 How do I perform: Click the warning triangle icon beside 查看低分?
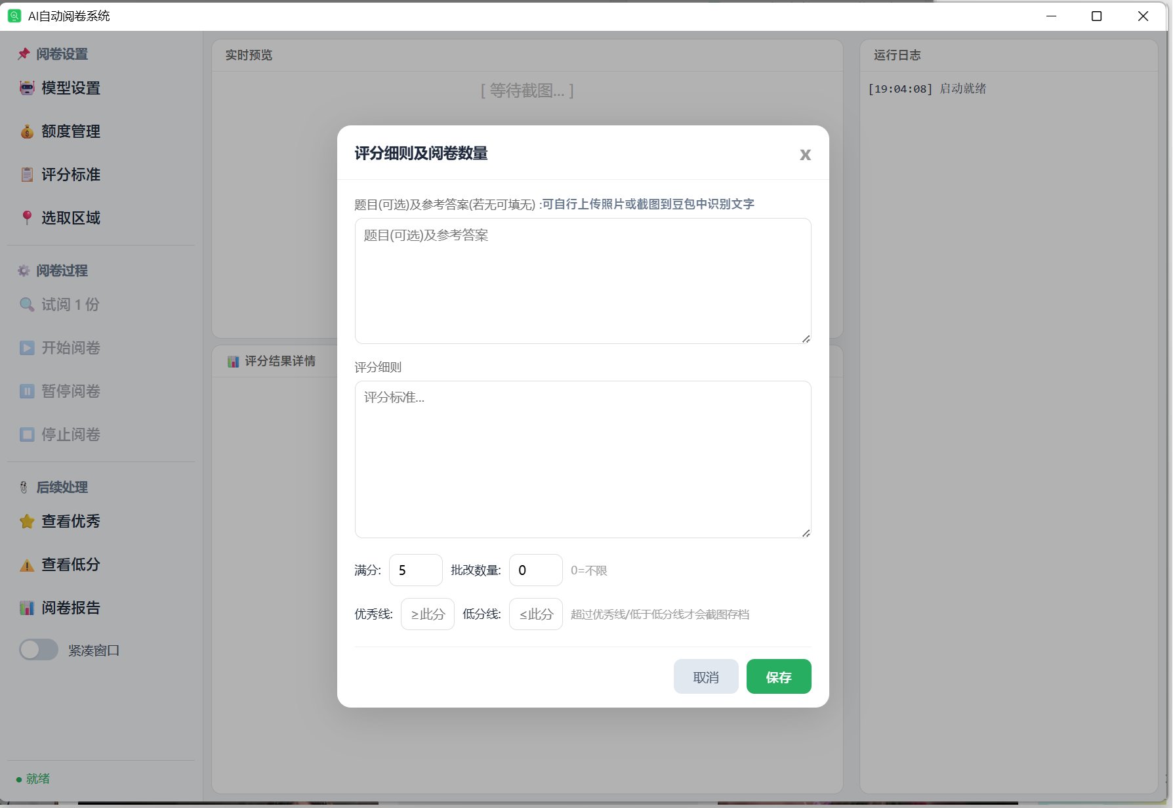pyautogui.click(x=27, y=564)
